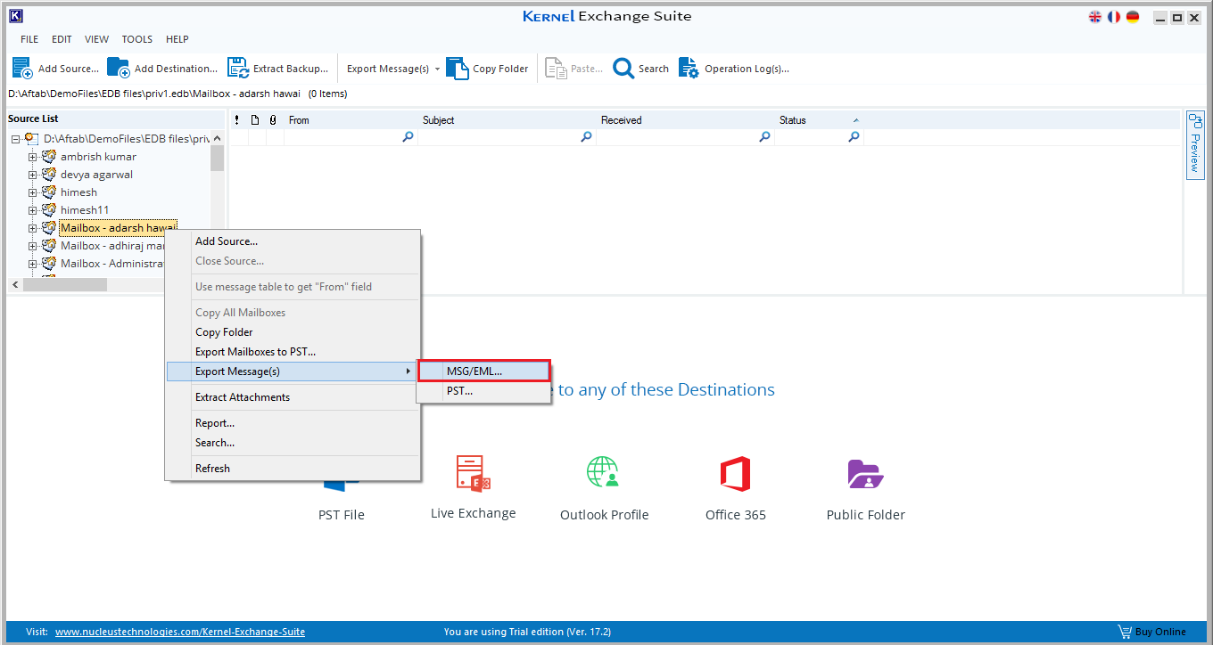Screen dimensions: 1213x645
Task: Expand the devya agarwal tree node
Action: coord(33,175)
